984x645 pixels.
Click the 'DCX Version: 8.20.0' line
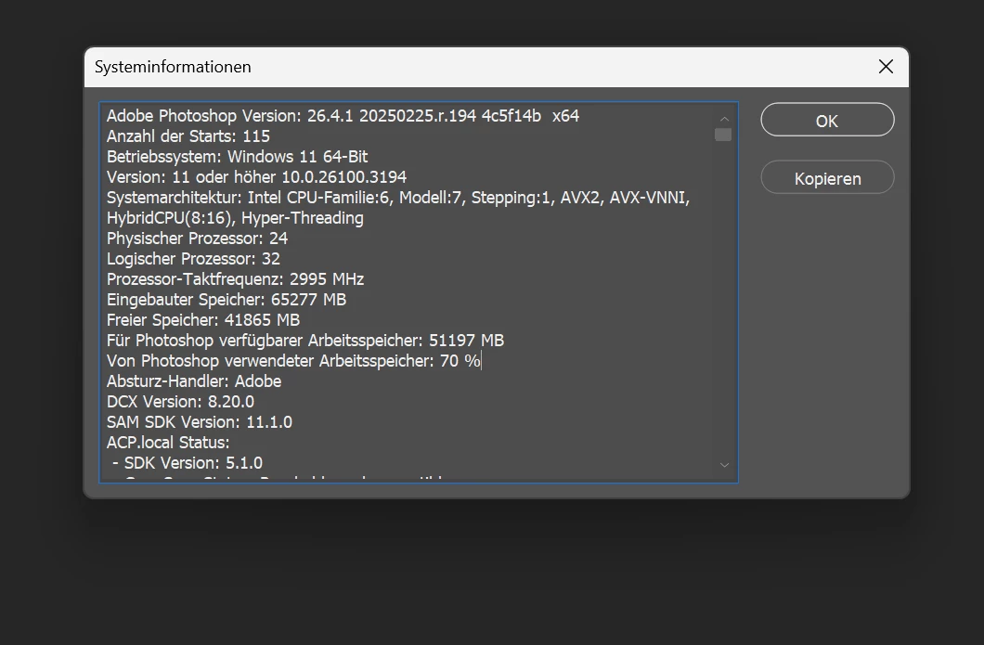tap(180, 402)
